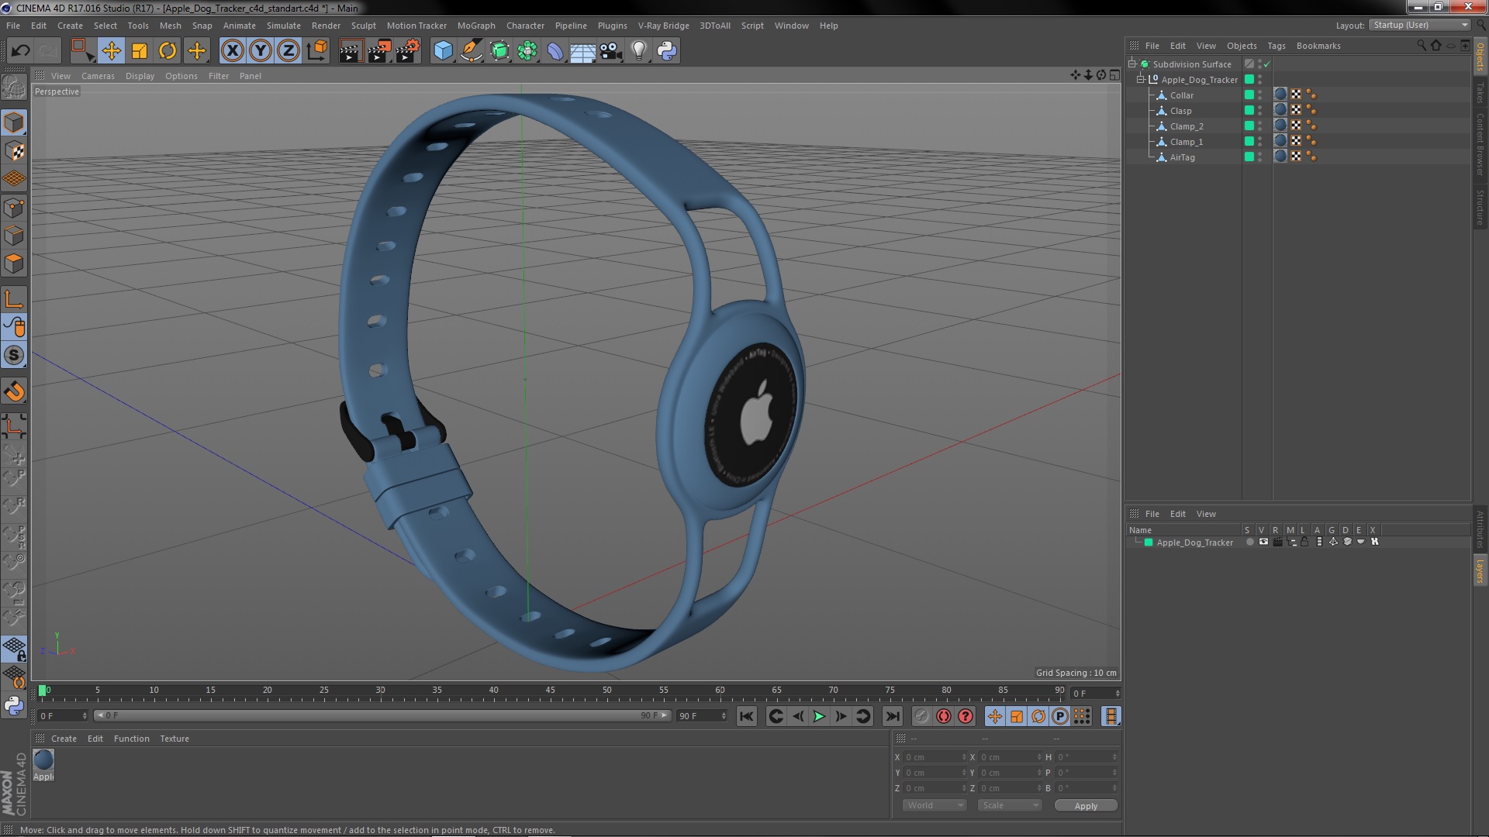Open the spline pen tool
Image resolution: width=1489 pixels, height=837 pixels.
click(471, 51)
